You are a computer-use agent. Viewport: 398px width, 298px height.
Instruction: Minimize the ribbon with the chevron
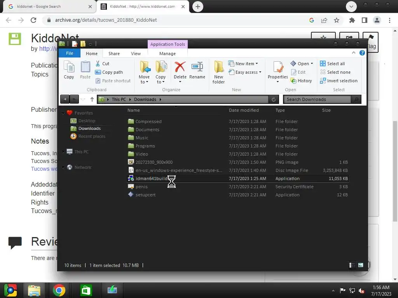point(354,53)
